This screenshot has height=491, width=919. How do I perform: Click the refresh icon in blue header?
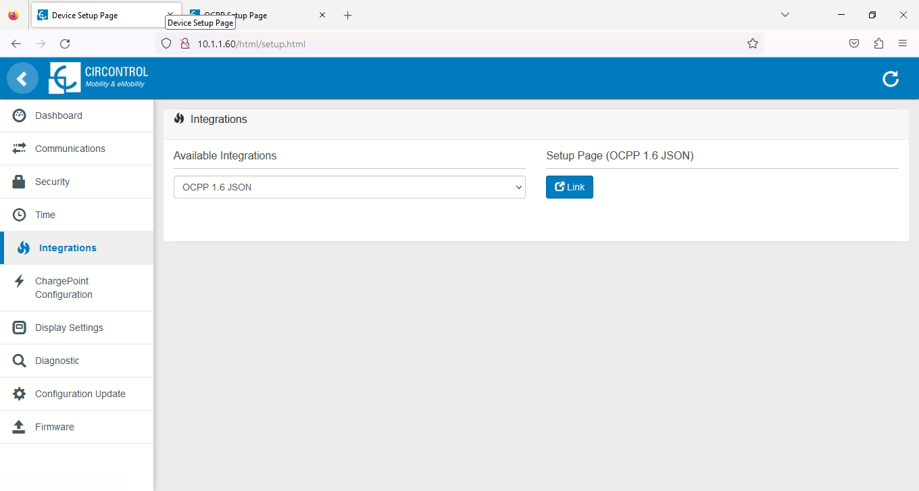click(891, 79)
